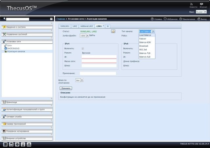Choose Balance-ALB in the dropdown list

pos(147,57)
